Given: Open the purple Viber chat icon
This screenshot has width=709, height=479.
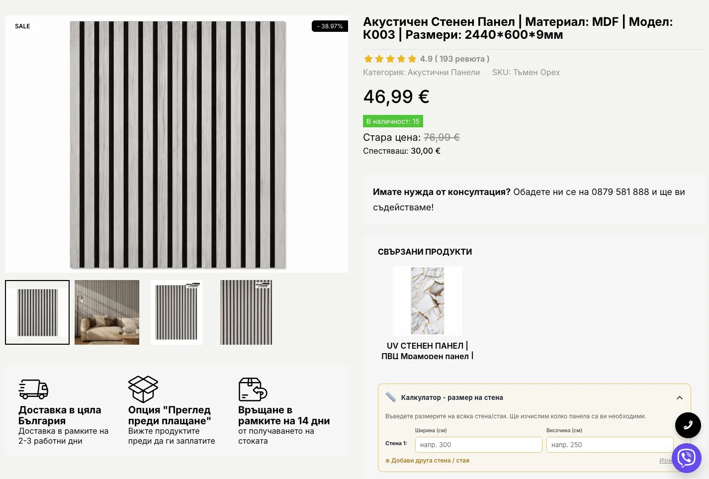Looking at the screenshot, I should (687, 458).
